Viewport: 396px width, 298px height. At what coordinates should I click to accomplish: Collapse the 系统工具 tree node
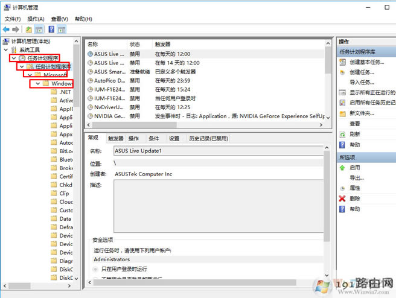[x=6, y=49]
